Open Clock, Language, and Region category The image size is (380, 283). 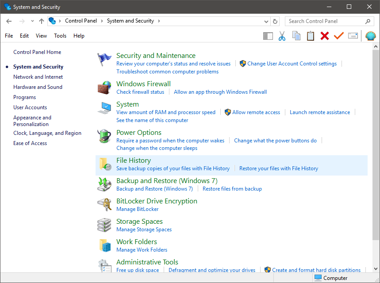(x=47, y=133)
